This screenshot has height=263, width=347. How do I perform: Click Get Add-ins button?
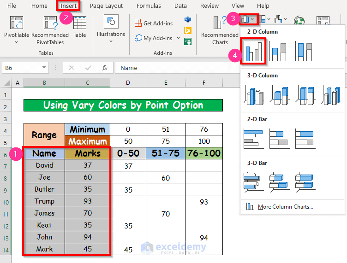tap(154, 23)
